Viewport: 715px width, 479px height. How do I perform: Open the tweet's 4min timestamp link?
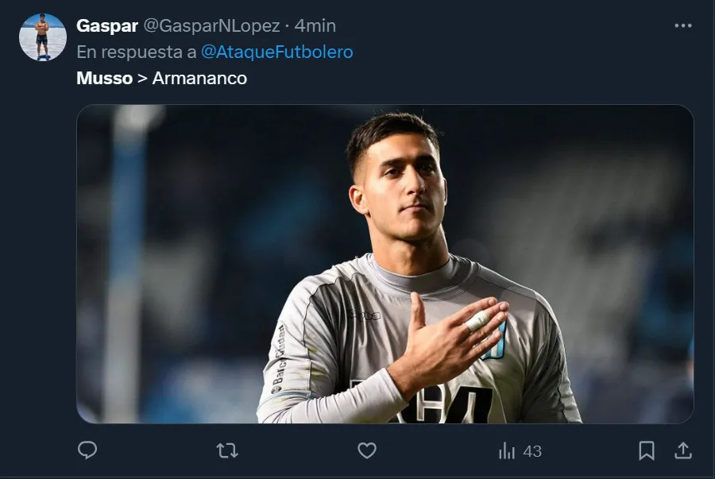(315, 26)
